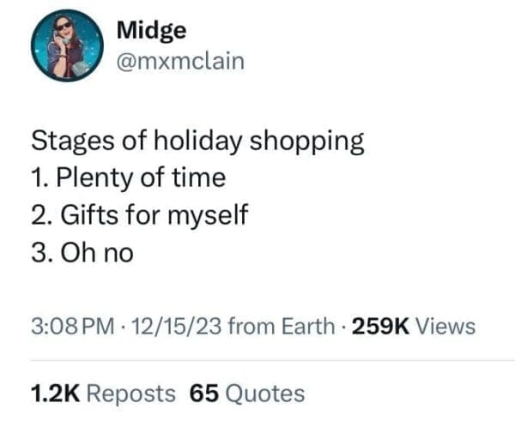Click the 1.2K repost count number
Viewport: 515px width, 427px height.
(x=56, y=394)
